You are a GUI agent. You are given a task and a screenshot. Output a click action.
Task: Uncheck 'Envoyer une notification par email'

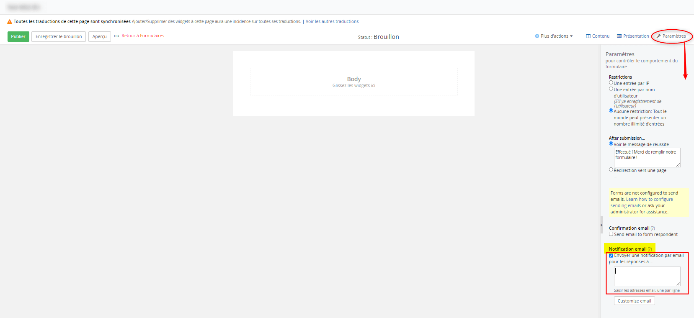611,256
